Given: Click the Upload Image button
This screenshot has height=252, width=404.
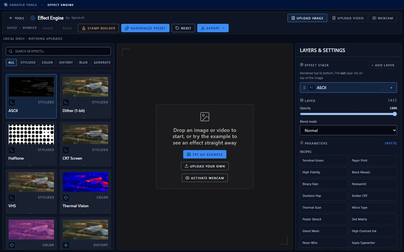Looking at the screenshot, I should coord(307,18).
